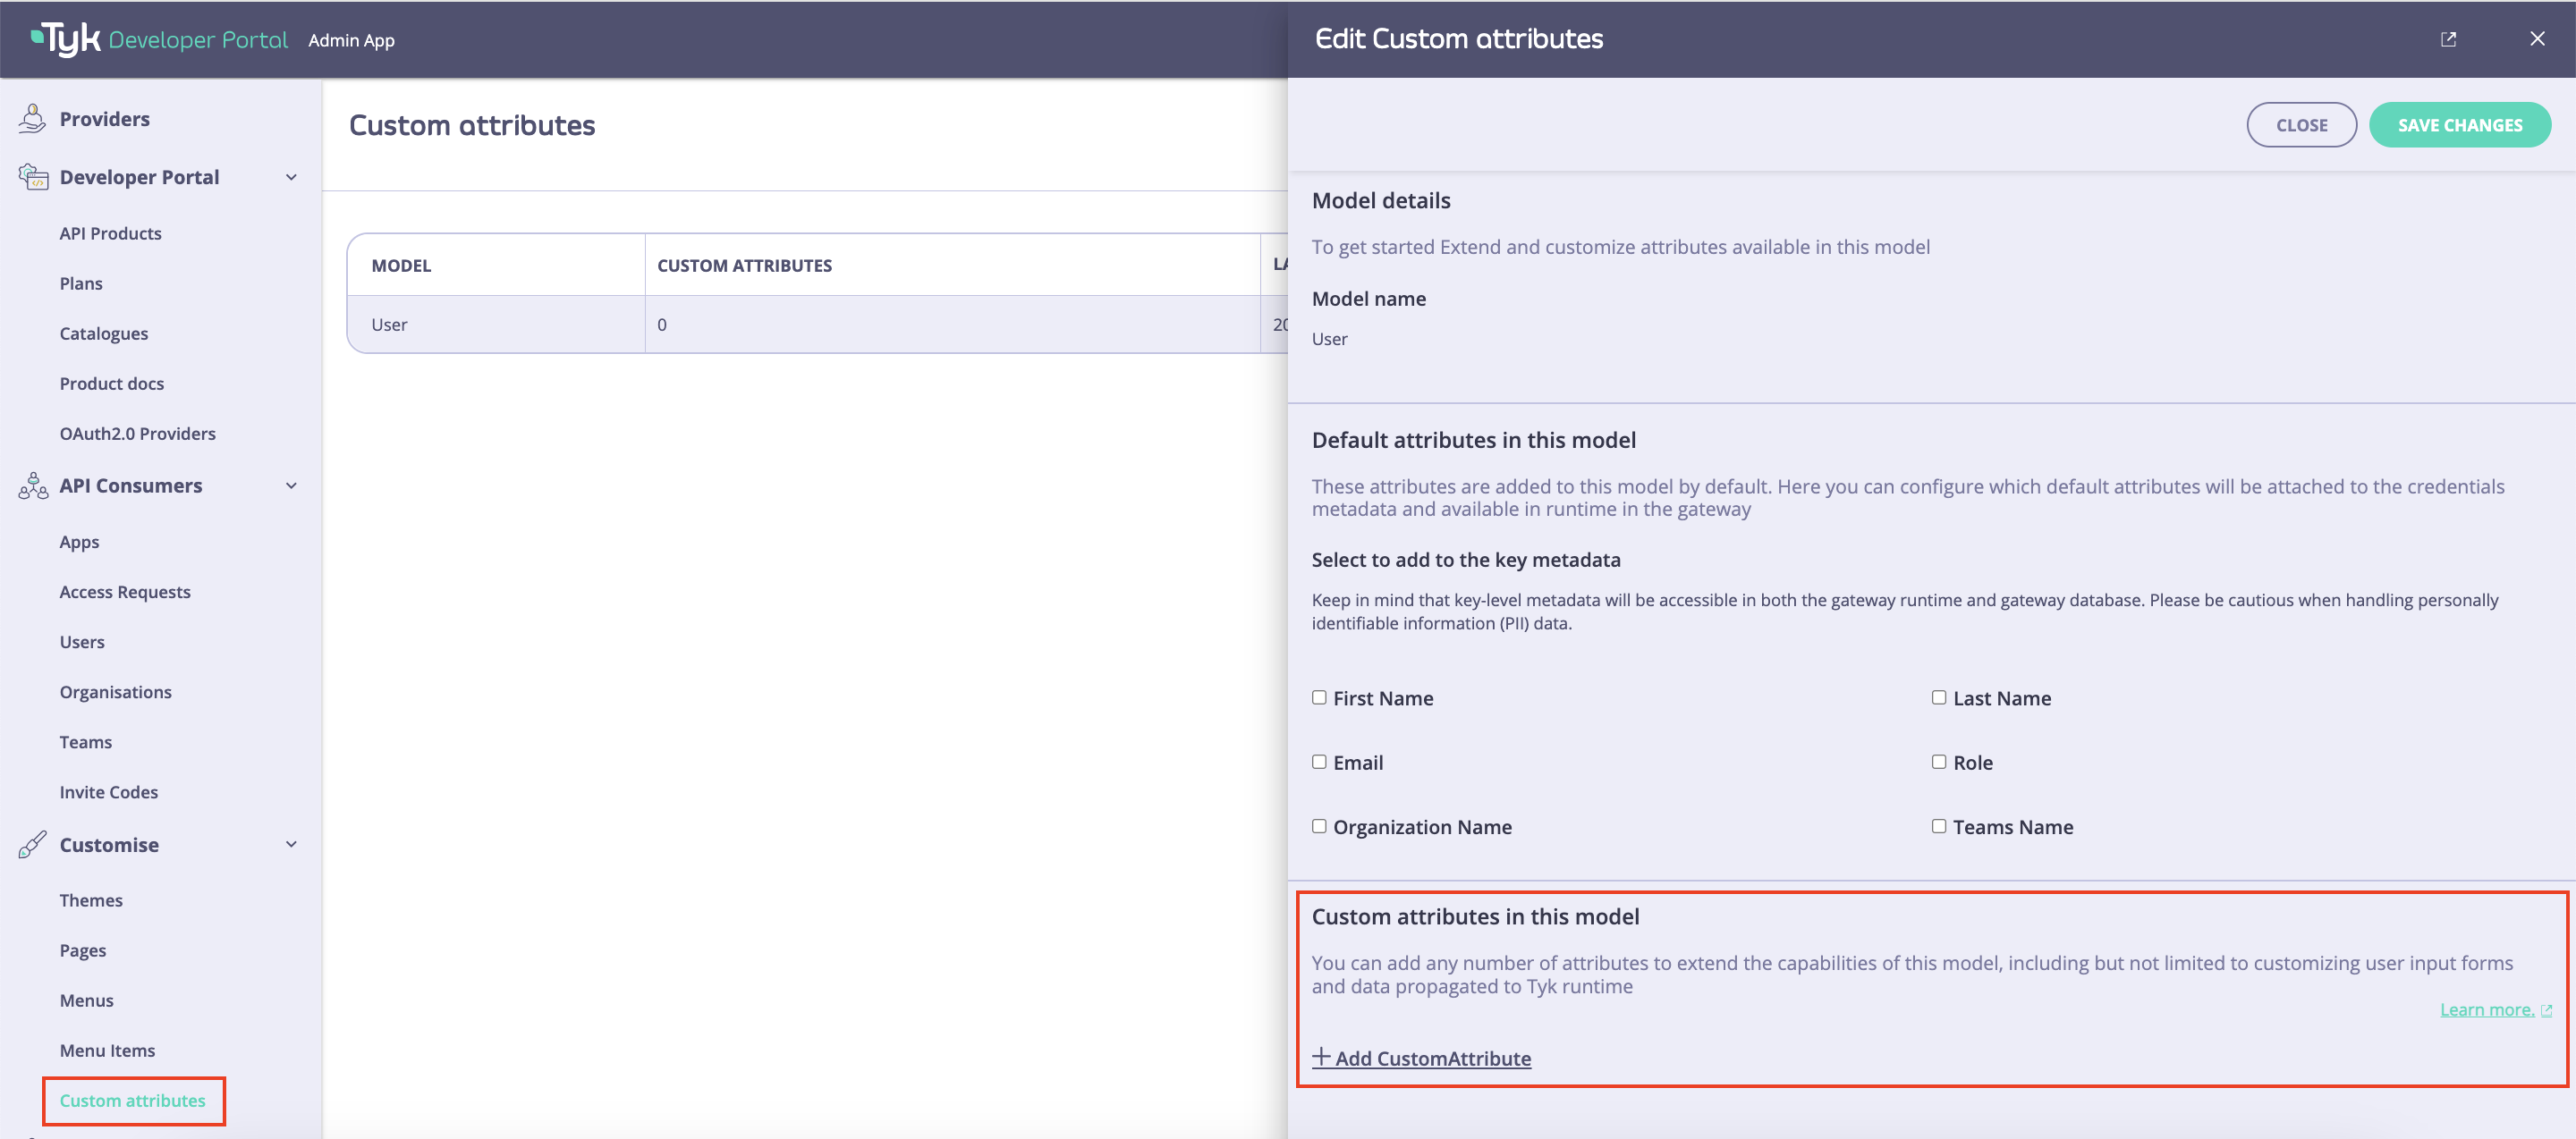Collapse the Customise section
This screenshot has height=1139, width=2576.
pos(291,844)
